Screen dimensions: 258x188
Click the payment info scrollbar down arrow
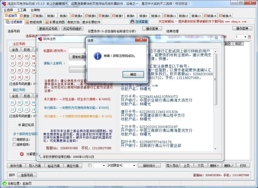click(x=215, y=149)
